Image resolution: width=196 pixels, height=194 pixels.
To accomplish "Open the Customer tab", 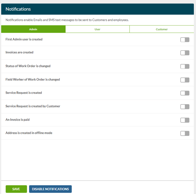I will pos(162,29).
